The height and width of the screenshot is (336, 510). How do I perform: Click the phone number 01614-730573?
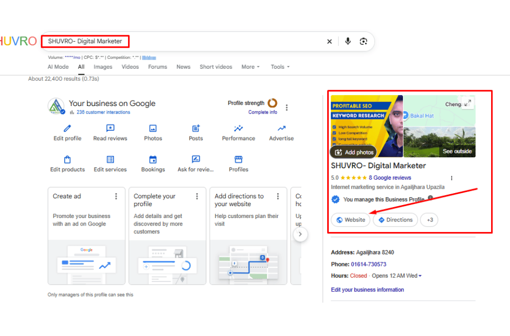point(369,264)
